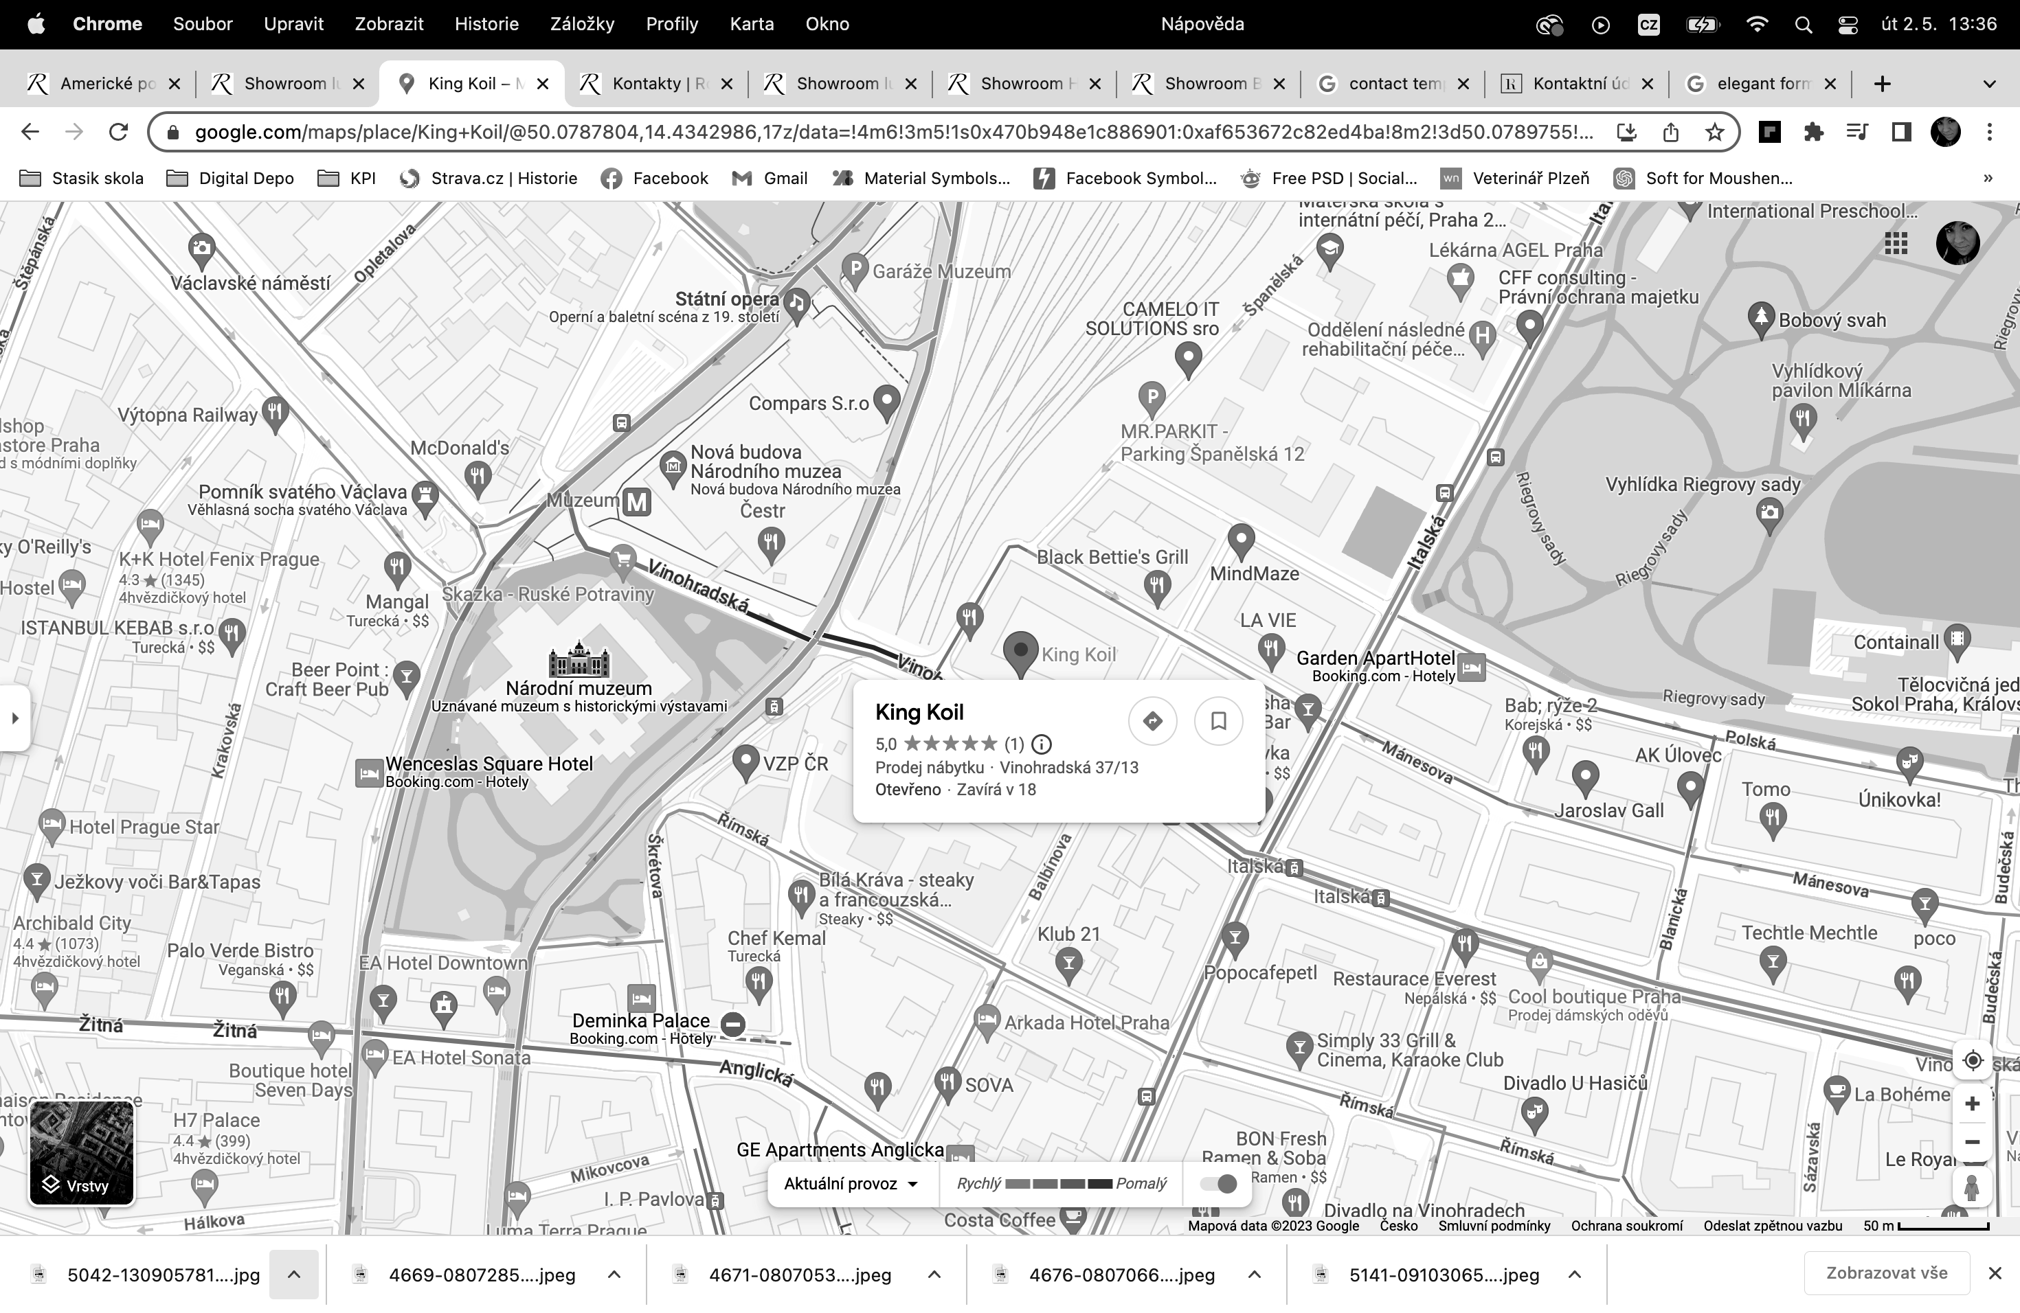Image resolution: width=2020 pixels, height=1313 pixels.
Task: Close the King Koil browser tab
Action: [x=543, y=84]
